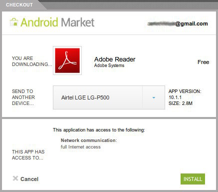Click the Android Market logo text
Image resolution: width=218 pixels, height=192 pixels.
[57, 22]
